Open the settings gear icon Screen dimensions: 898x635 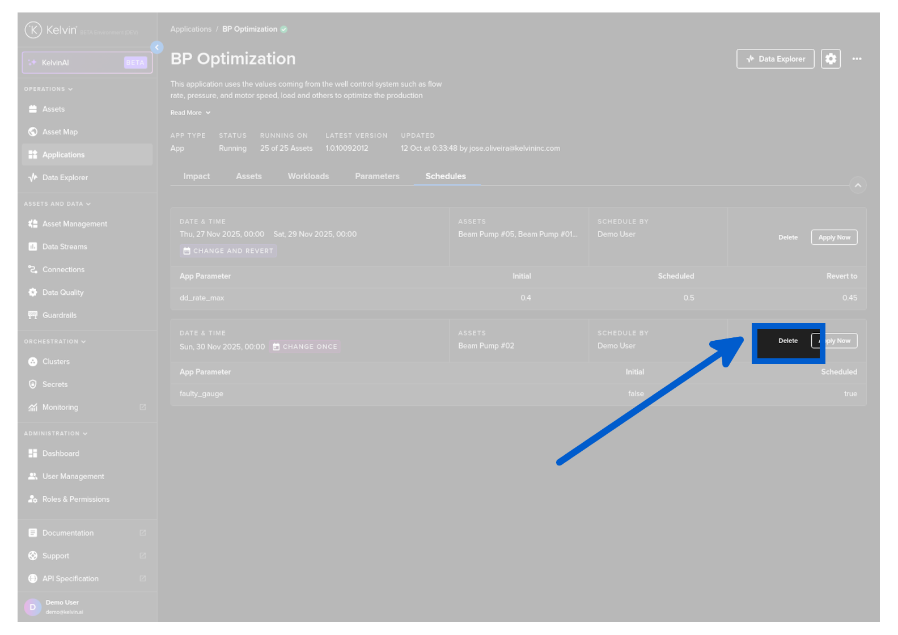[x=831, y=59]
